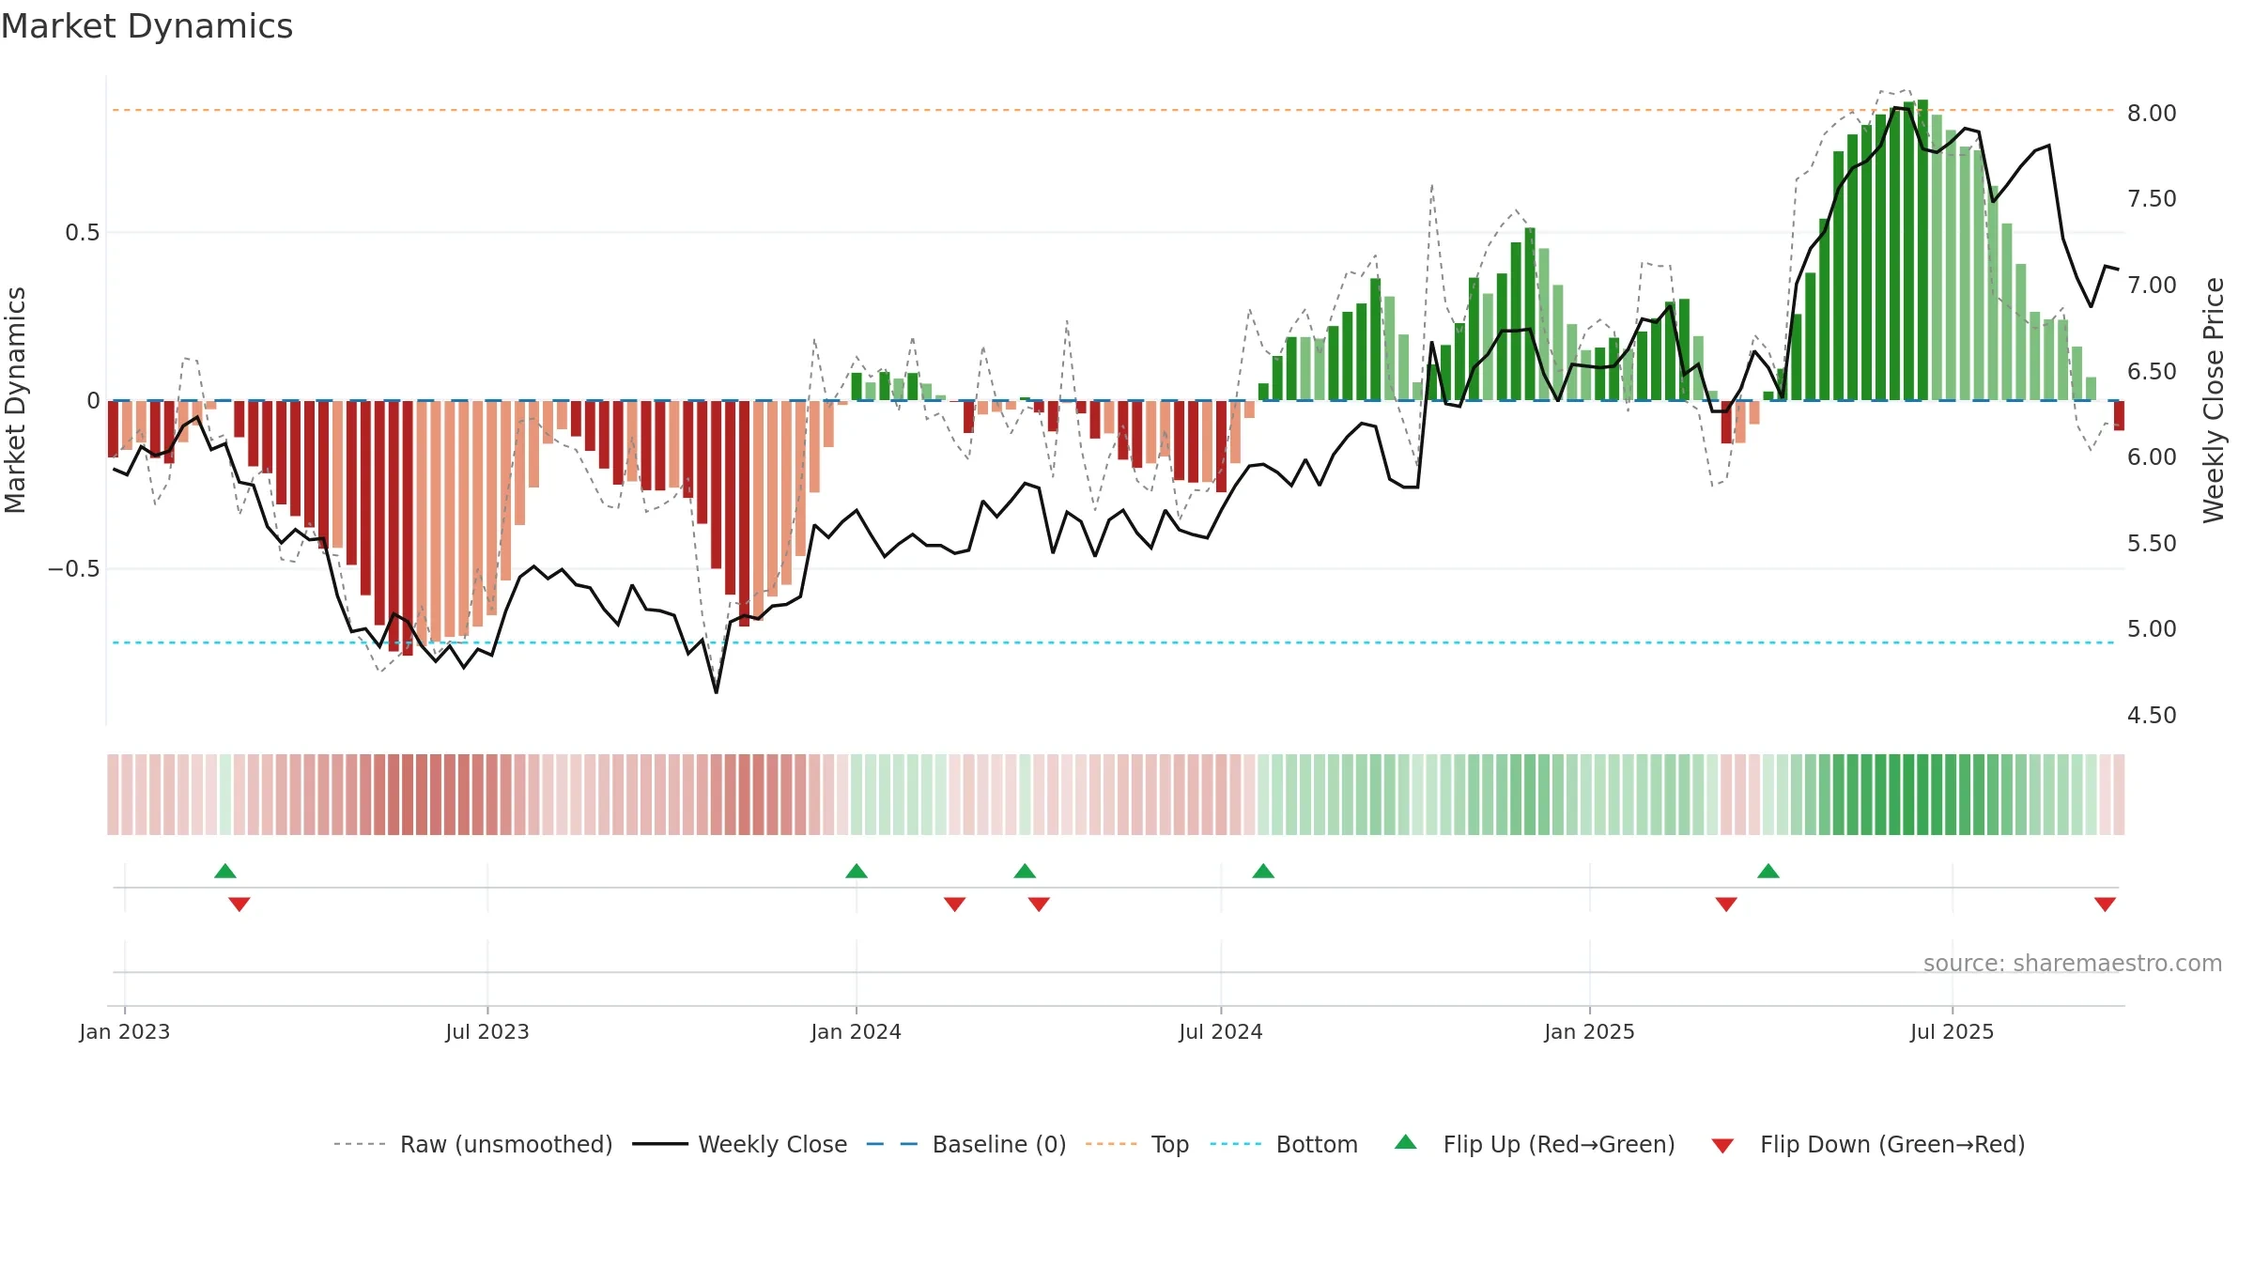Click the Jan 2025 axis label
The image size is (2254, 1268).
1589,1031
